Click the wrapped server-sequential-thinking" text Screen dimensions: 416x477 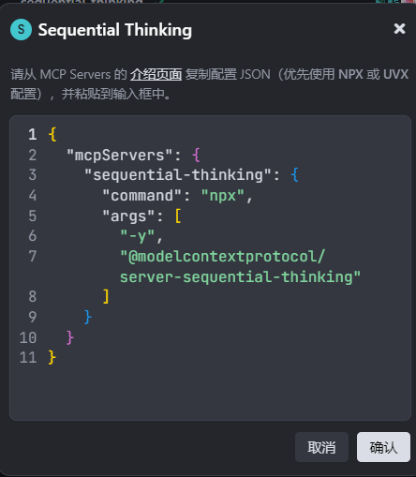(240, 277)
